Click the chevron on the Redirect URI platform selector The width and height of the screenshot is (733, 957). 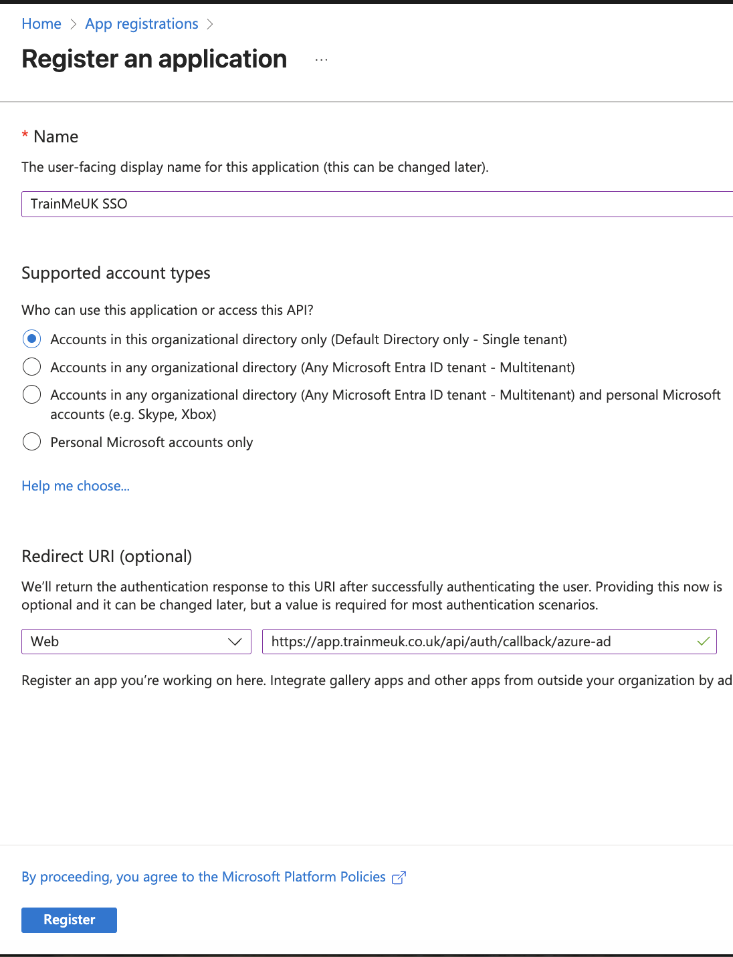(235, 642)
